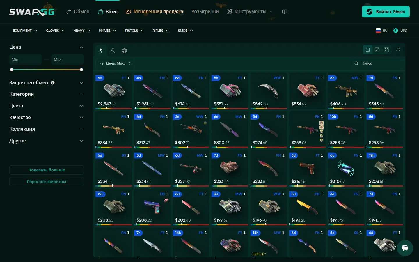Select the Dota 2 game icon tab

[113, 51]
